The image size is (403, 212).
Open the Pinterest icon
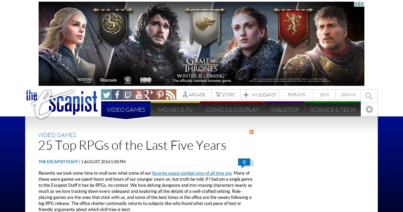(x=160, y=95)
